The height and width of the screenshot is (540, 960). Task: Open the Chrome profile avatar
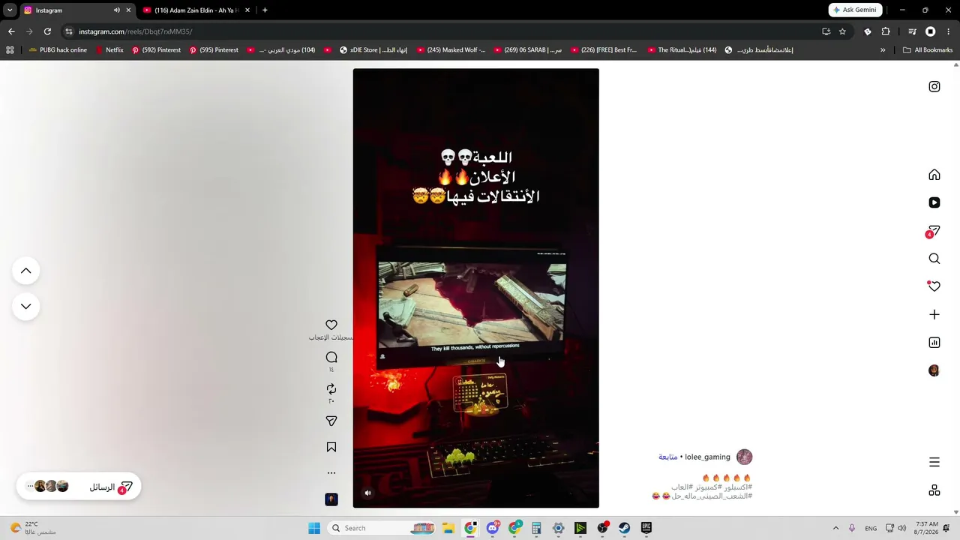pos(931,31)
